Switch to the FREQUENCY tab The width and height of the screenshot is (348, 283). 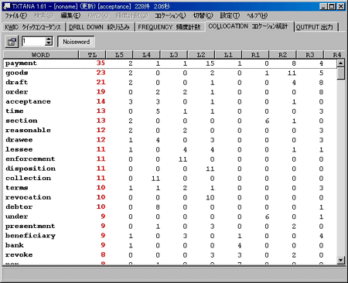coord(170,27)
